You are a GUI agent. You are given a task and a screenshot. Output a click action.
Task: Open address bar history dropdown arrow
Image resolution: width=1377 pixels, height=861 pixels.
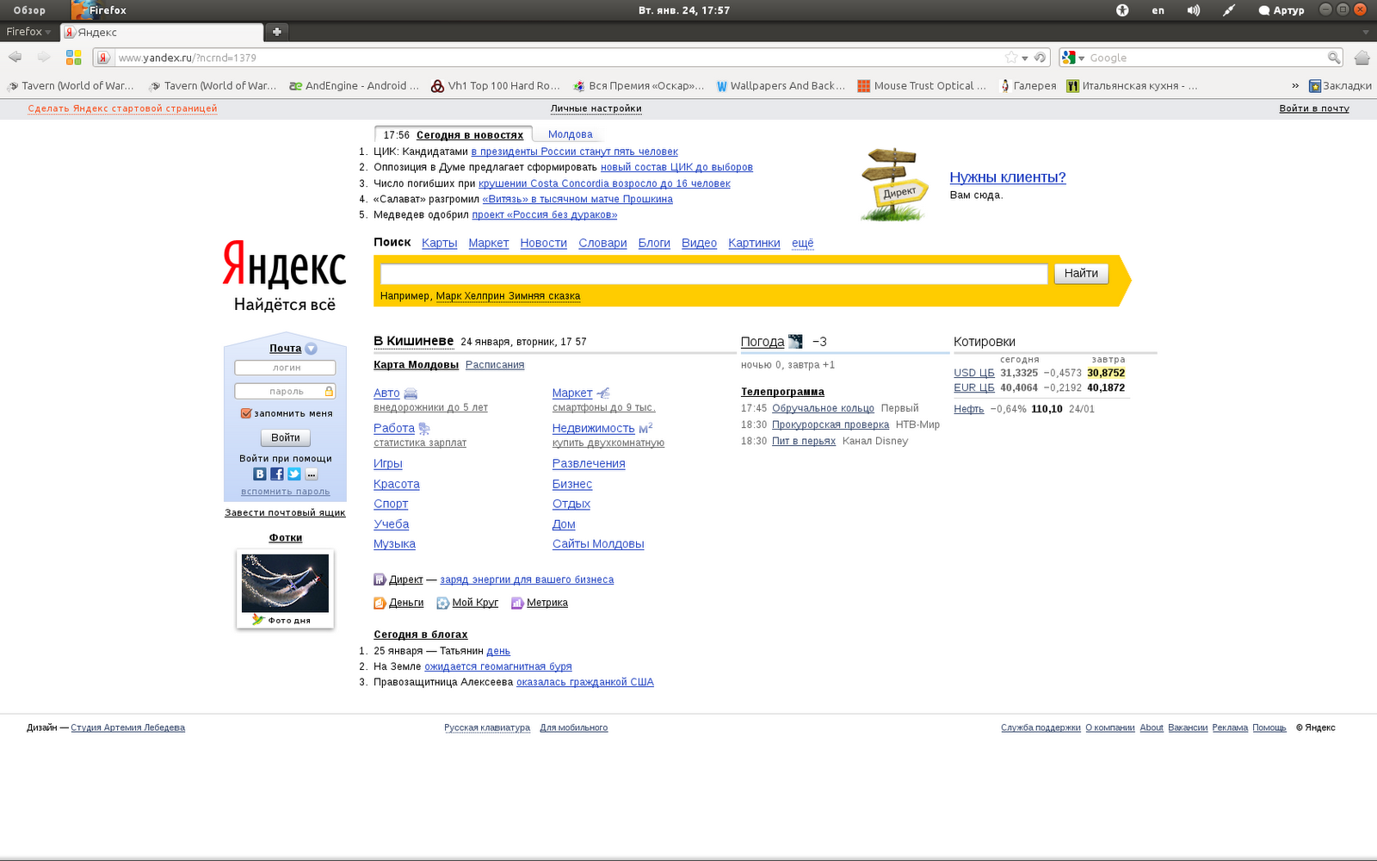(x=1025, y=59)
